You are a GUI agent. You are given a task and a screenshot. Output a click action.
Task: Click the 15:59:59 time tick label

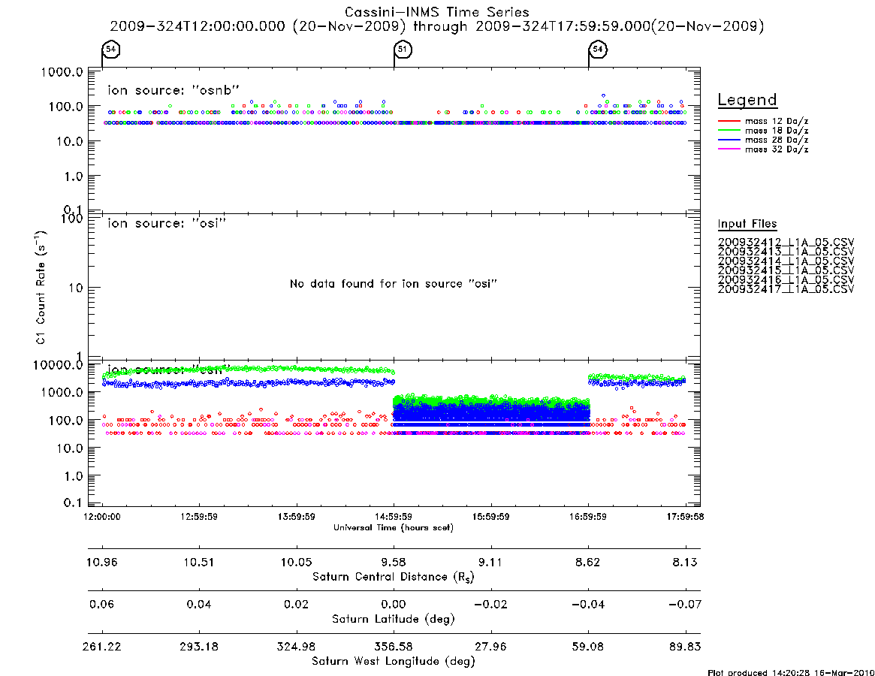(x=490, y=517)
